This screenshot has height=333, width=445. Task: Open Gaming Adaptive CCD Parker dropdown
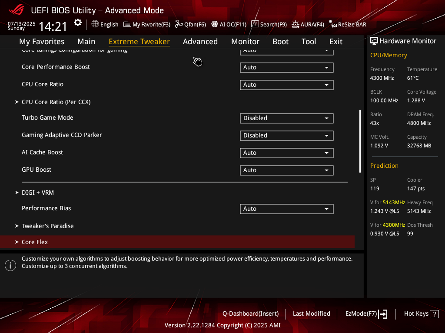(287, 135)
